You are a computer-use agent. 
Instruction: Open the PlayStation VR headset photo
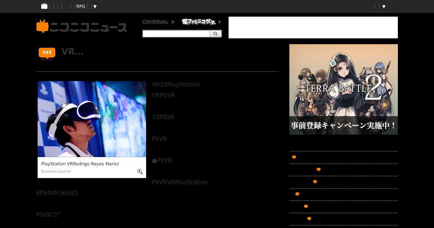coord(92,119)
